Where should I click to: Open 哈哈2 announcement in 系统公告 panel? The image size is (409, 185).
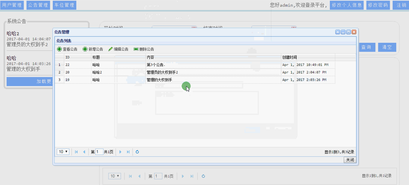(x=13, y=33)
